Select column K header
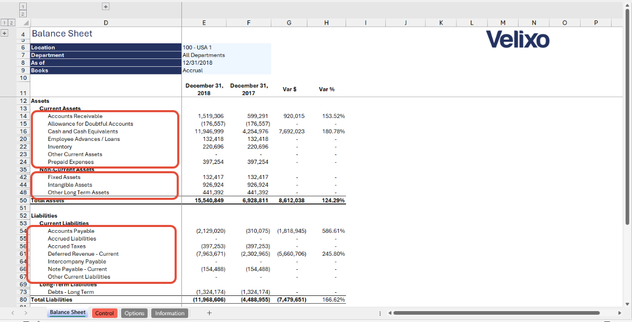This screenshot has width=632, height=322. point(441,23)
